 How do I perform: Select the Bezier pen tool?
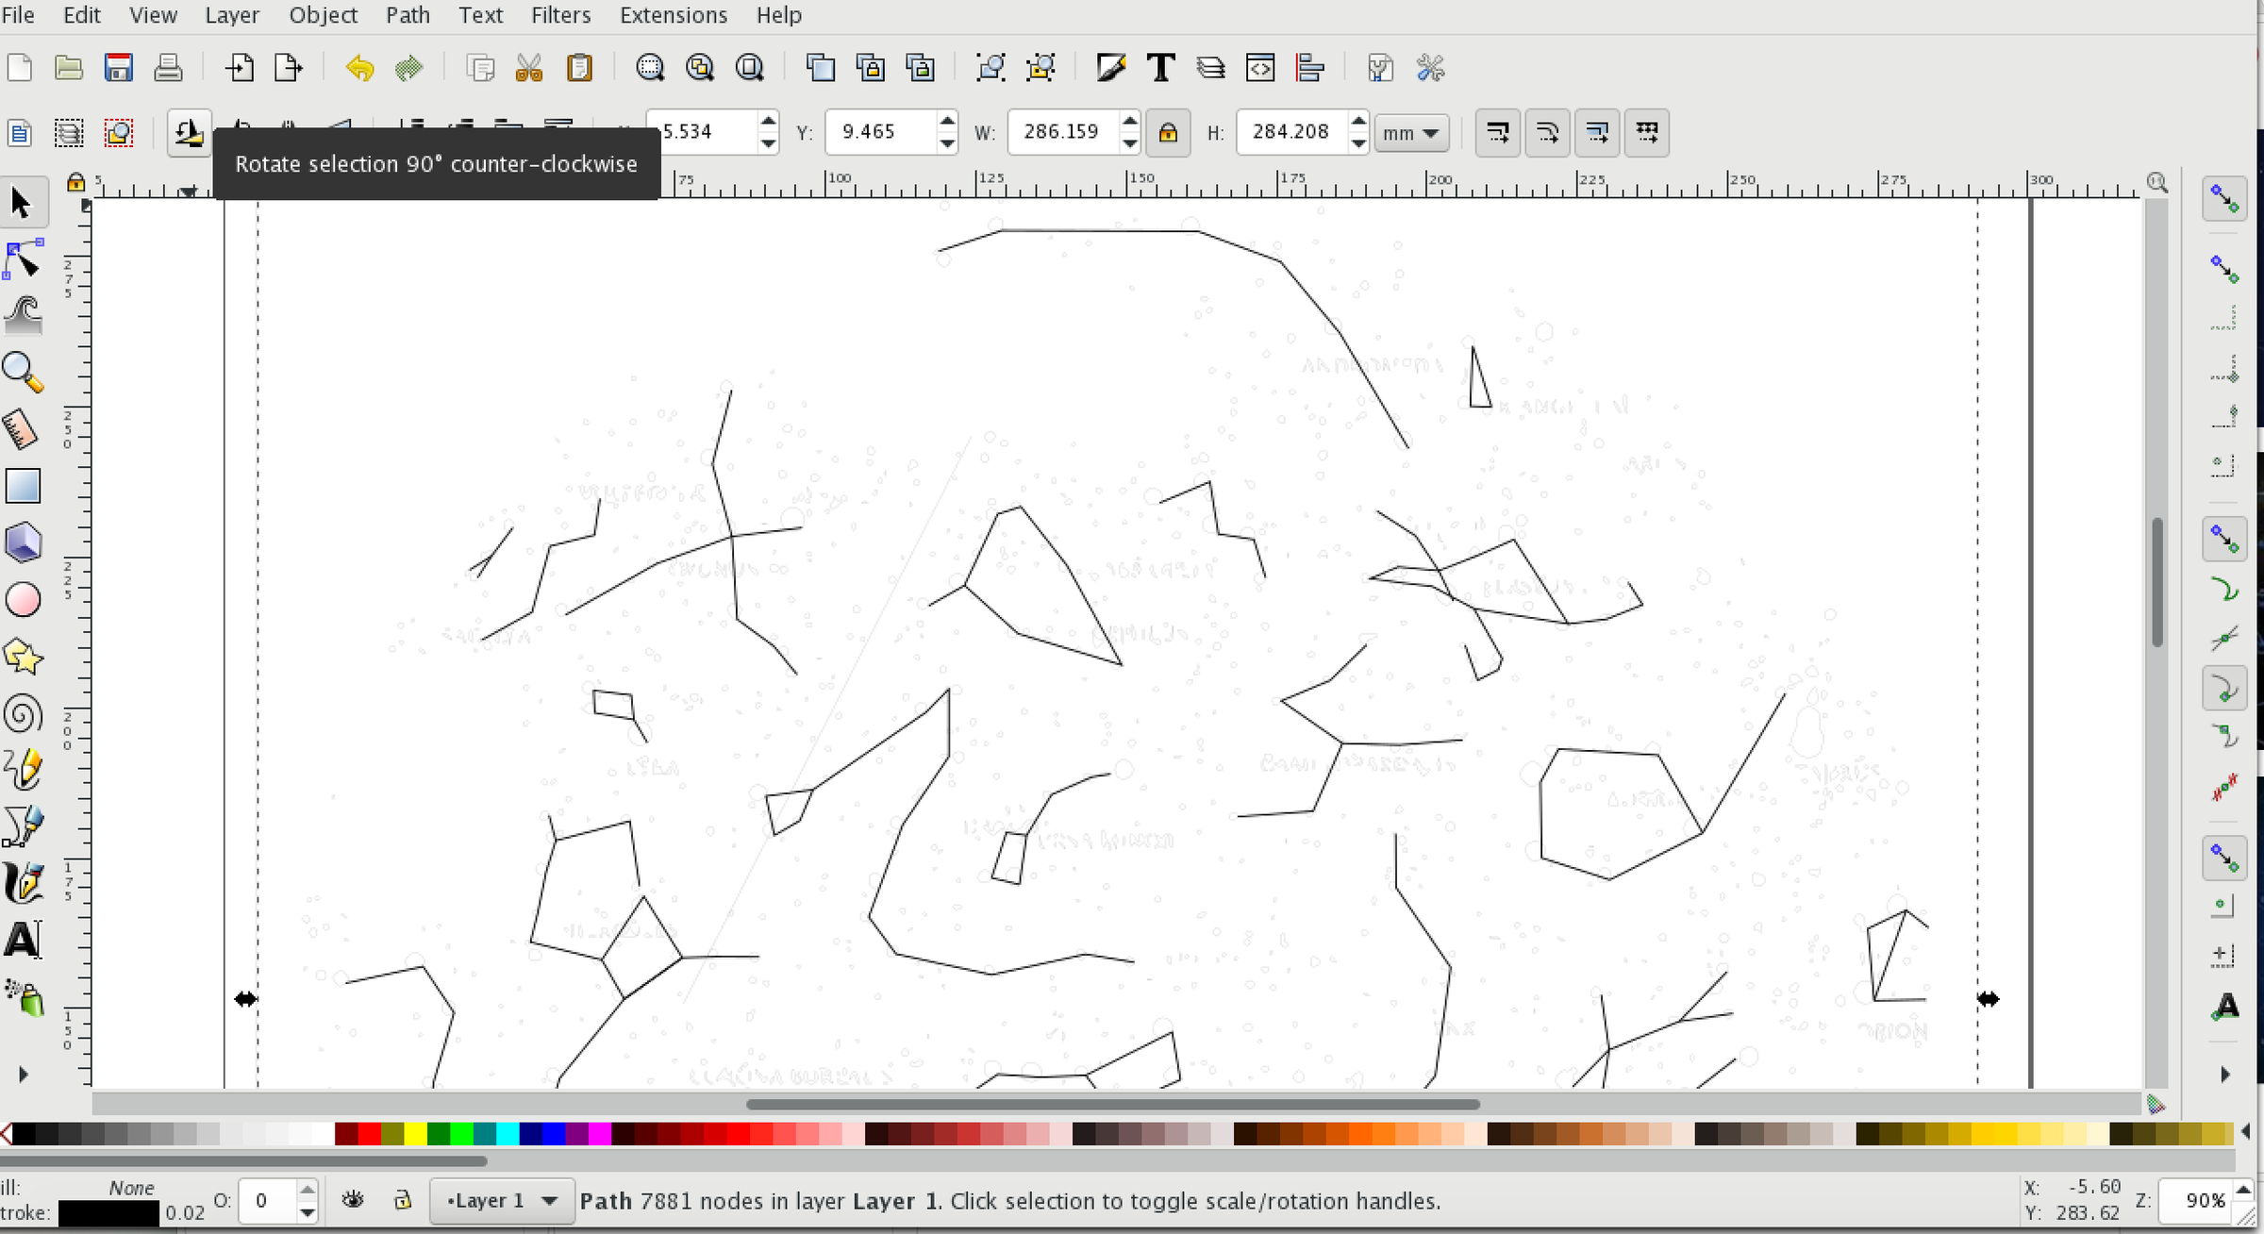23,826
